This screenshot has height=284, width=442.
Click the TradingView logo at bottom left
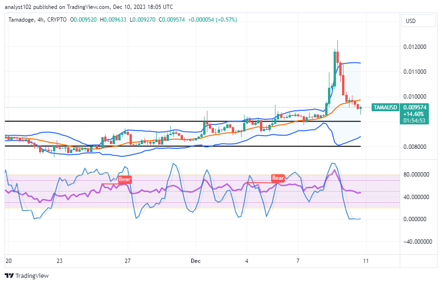point(27,276)
